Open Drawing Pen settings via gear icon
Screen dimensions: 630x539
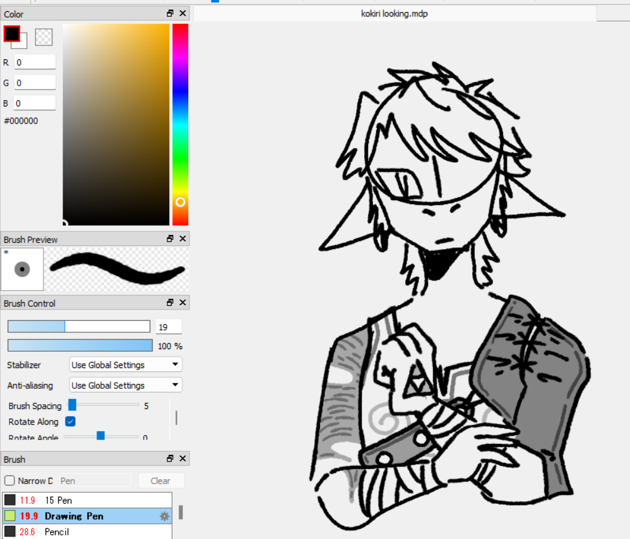point(164,516)
